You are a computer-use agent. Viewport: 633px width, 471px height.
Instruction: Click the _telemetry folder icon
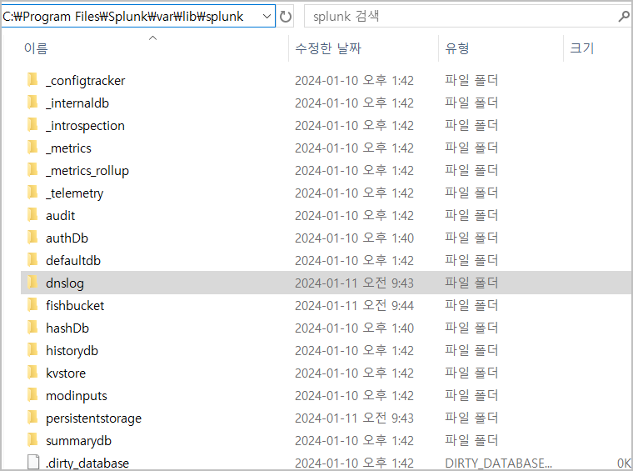[x=32, y=193]
